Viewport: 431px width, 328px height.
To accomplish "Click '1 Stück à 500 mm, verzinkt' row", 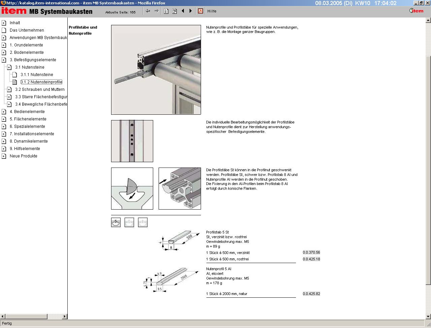I will 228,253.
